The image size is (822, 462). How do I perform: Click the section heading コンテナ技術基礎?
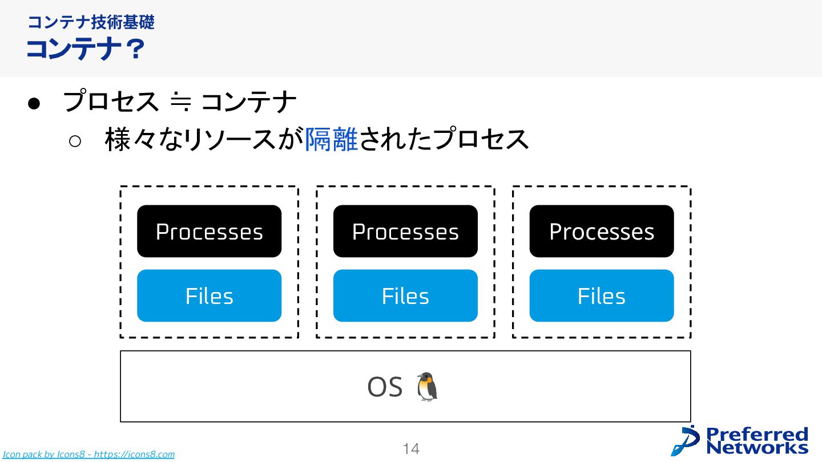[91, 22]
